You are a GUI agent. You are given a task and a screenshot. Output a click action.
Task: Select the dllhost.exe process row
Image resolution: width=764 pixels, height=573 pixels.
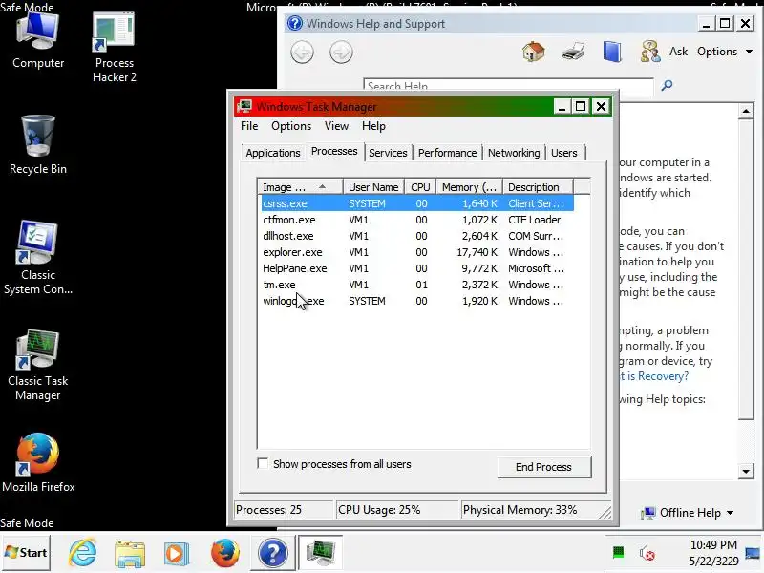(x=417, y=236)
